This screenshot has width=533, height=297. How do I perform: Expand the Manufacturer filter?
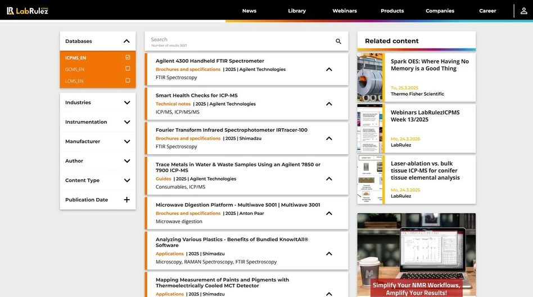click(x=127, y=142)
